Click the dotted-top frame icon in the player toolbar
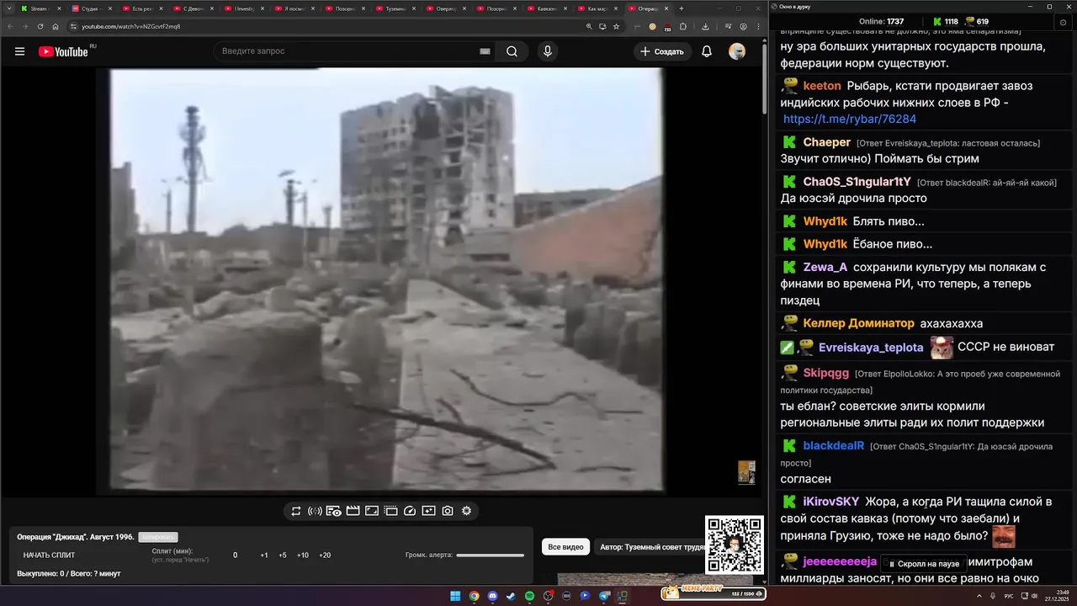Image resolution: width=1077 pixels, height=606 pixels. click(390, 511)
